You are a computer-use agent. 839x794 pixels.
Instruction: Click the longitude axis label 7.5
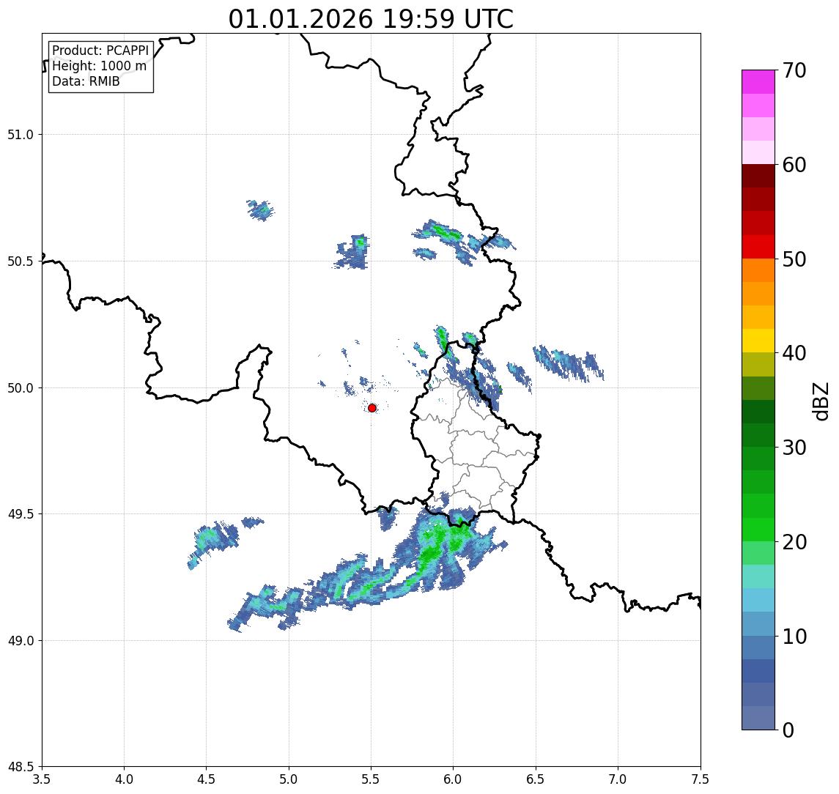[x=700, y=779]
